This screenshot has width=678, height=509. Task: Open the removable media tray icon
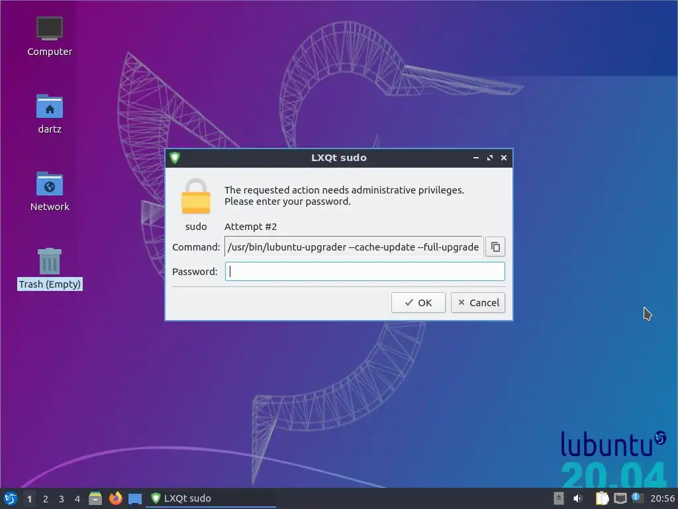559,498
